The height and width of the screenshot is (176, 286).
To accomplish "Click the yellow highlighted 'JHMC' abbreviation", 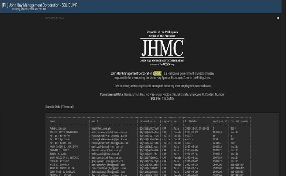I will pyautogui.click(x=158, y=73).
